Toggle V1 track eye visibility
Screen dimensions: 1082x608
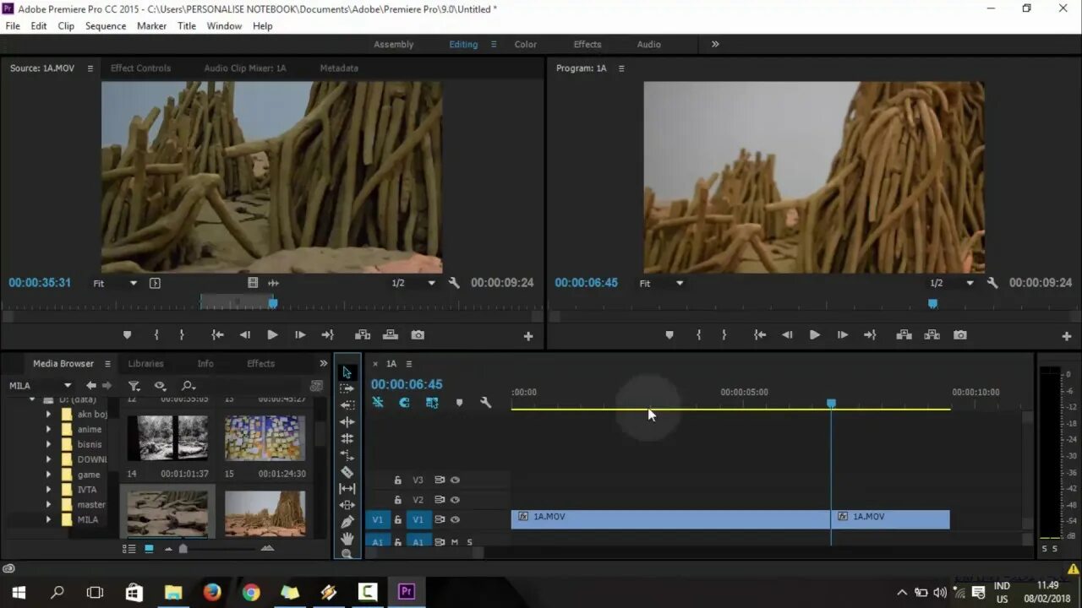click(455, 520)
